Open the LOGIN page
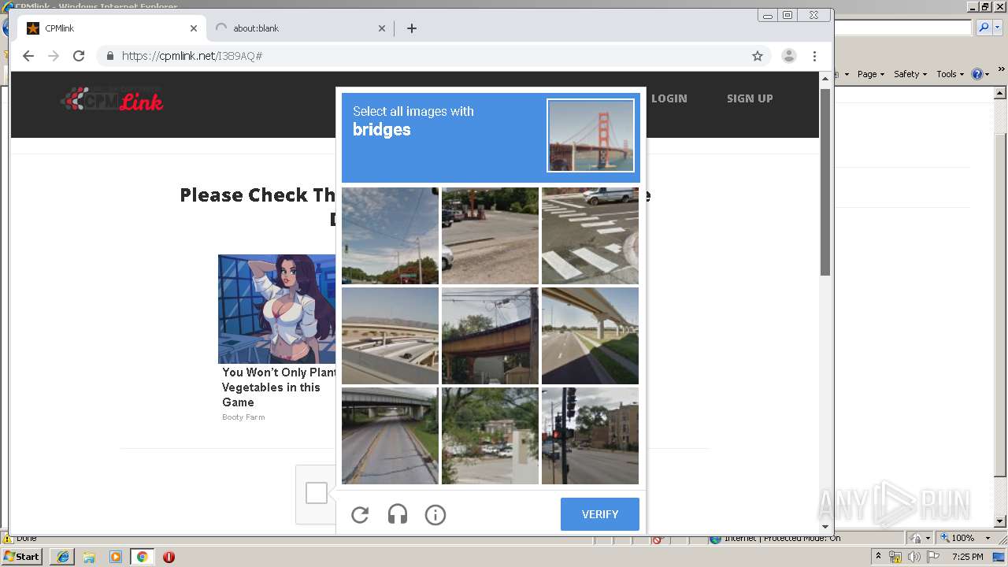 coord(669,98)
